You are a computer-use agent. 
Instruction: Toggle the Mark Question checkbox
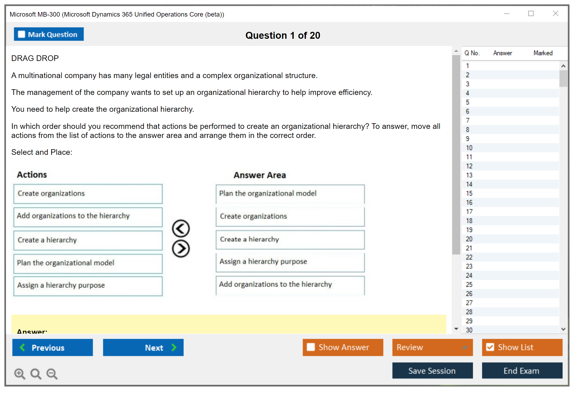tap(21, 34)
